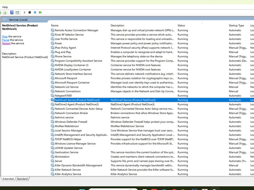Screen dimensions: 254x190
Task: Select the Network List Service row
Action: tap(67, 87)
